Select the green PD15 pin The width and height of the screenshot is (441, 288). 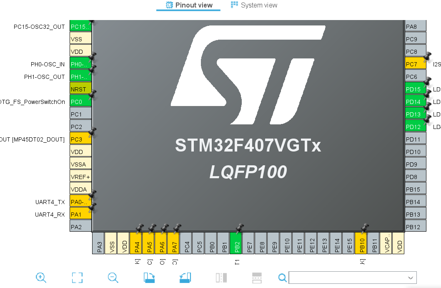click(416, 89)
